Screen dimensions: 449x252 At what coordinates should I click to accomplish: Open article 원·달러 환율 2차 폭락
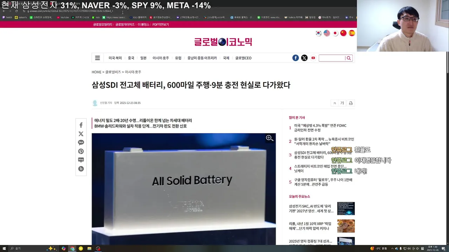324,141
